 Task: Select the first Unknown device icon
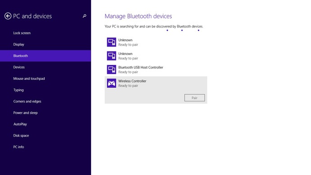(x=111, y=42)
